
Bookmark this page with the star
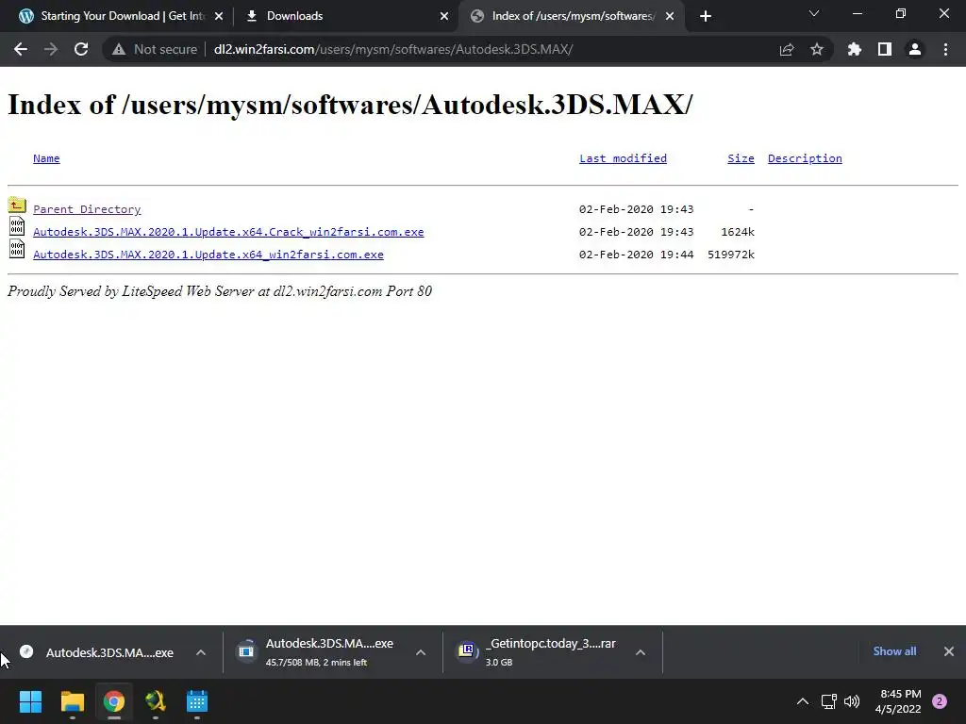(x=817, y=49)
